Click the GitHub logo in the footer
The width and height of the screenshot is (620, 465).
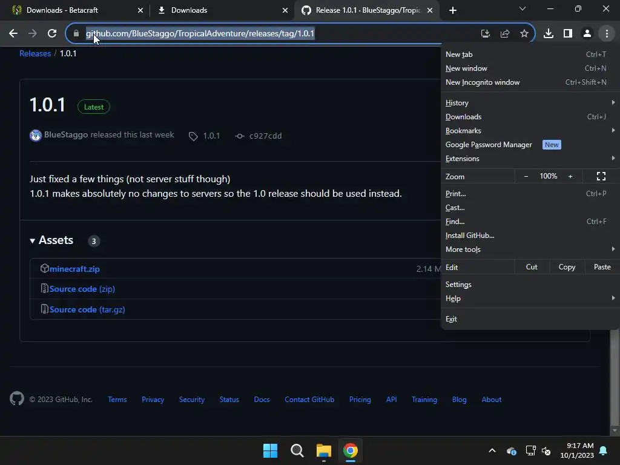point(17,398)
